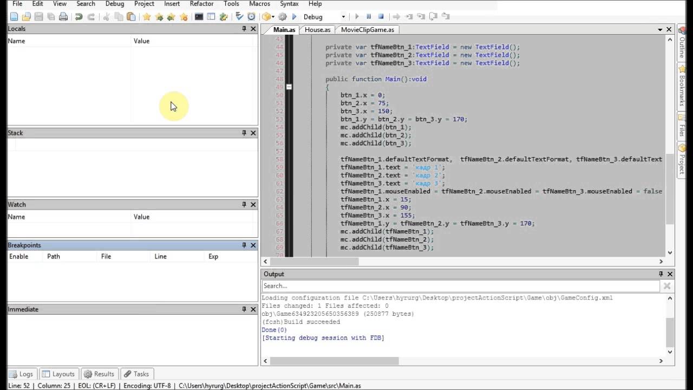Open the Refactor menu

point(201,4)
